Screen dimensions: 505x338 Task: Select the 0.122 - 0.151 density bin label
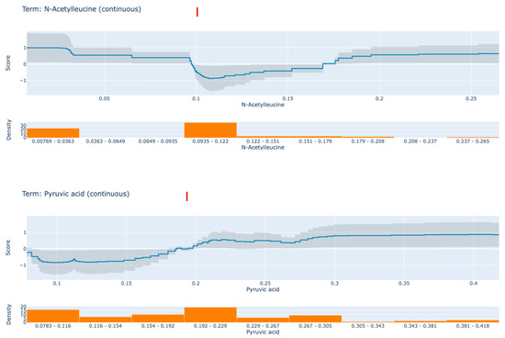click(263, 141)
